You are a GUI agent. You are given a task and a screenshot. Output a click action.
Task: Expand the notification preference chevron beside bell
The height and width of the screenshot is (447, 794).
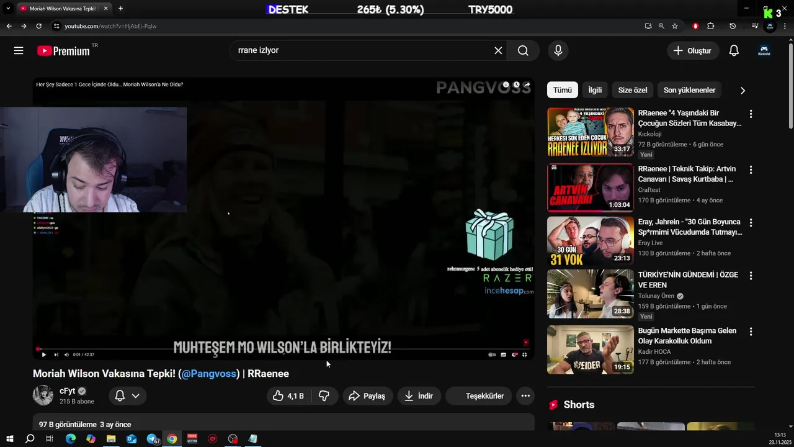tap(135, 395)
